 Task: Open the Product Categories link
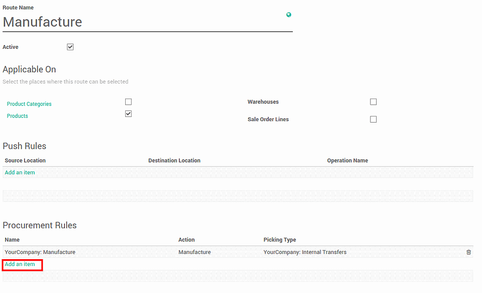coord(29,104)
